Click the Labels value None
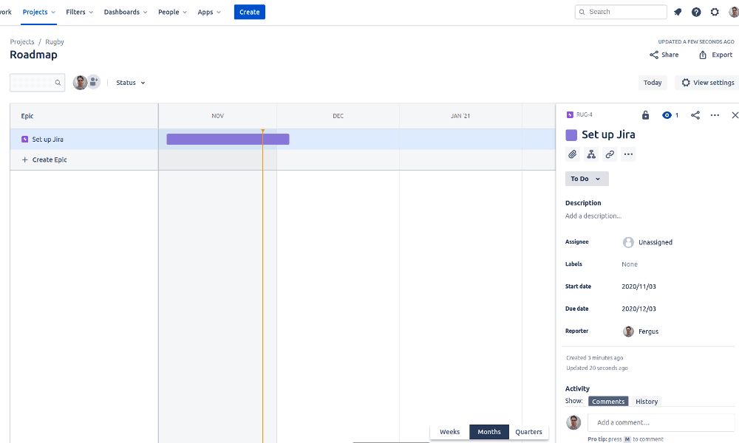This screenshot has height=443, width=739. [x=630, y=264]
